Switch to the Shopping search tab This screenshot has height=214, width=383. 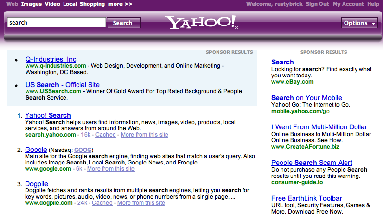pyautogui.click(x=92, y=4)
